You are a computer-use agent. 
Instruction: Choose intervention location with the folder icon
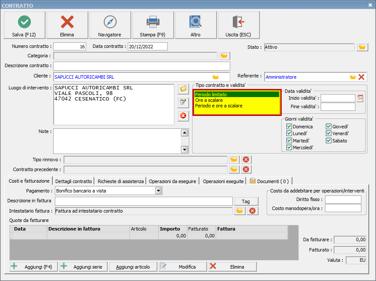click(x=183, y=89)
